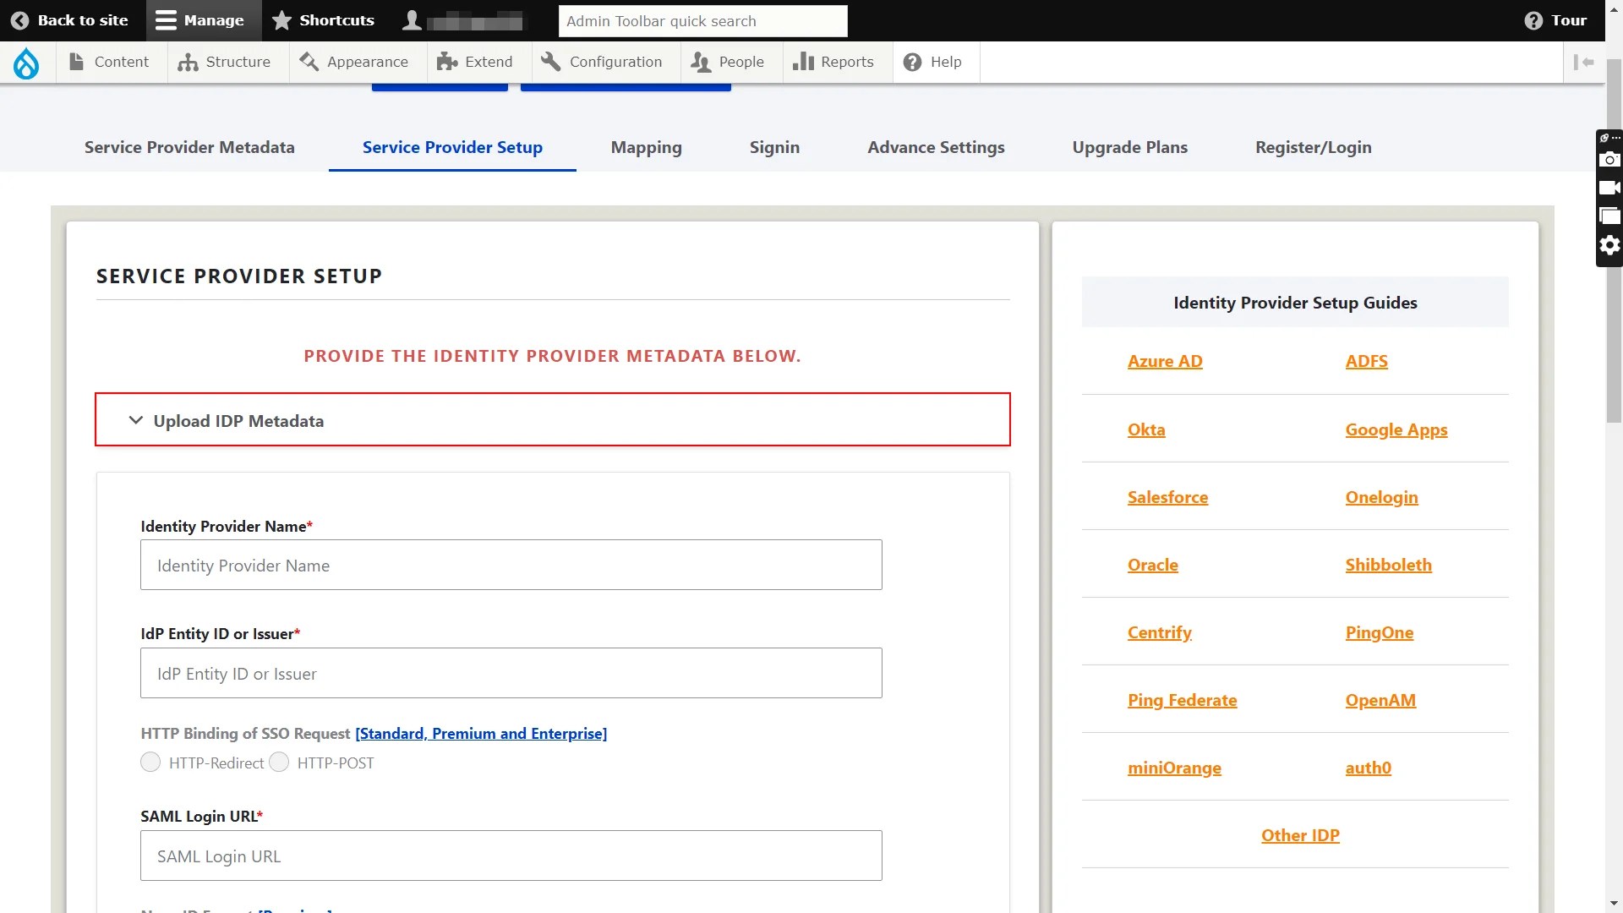Click the Configuration wrench icon
The width and height of the screenshot is (1623, 913).
pyautogui.click(x=551, y=61)
